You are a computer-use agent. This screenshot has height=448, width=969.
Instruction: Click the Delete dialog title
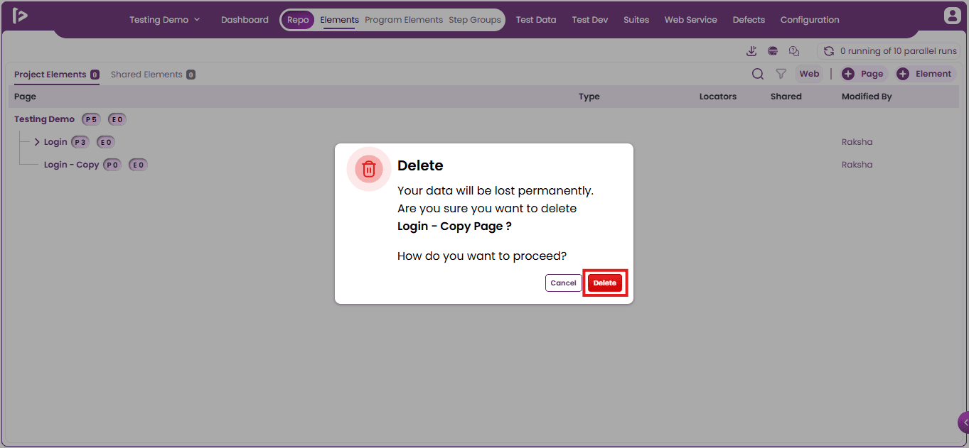tap(420, 165)
